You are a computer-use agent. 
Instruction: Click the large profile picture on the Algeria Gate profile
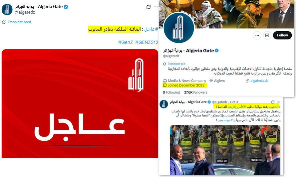click(x=178, y=28)
